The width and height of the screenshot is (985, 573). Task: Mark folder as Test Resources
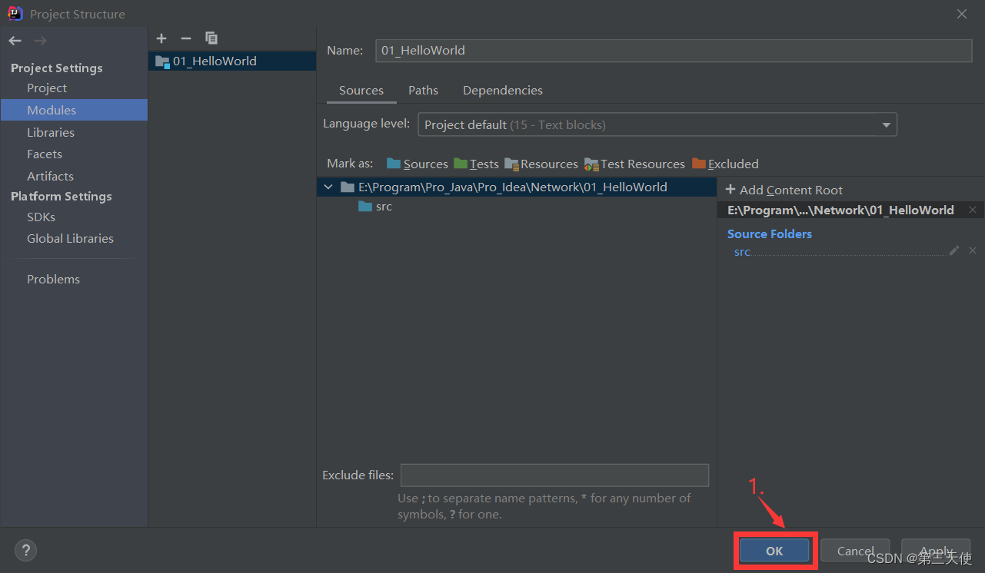634,164
